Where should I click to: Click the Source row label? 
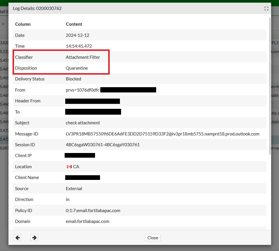pyautogui.click(x=22, y=188)
